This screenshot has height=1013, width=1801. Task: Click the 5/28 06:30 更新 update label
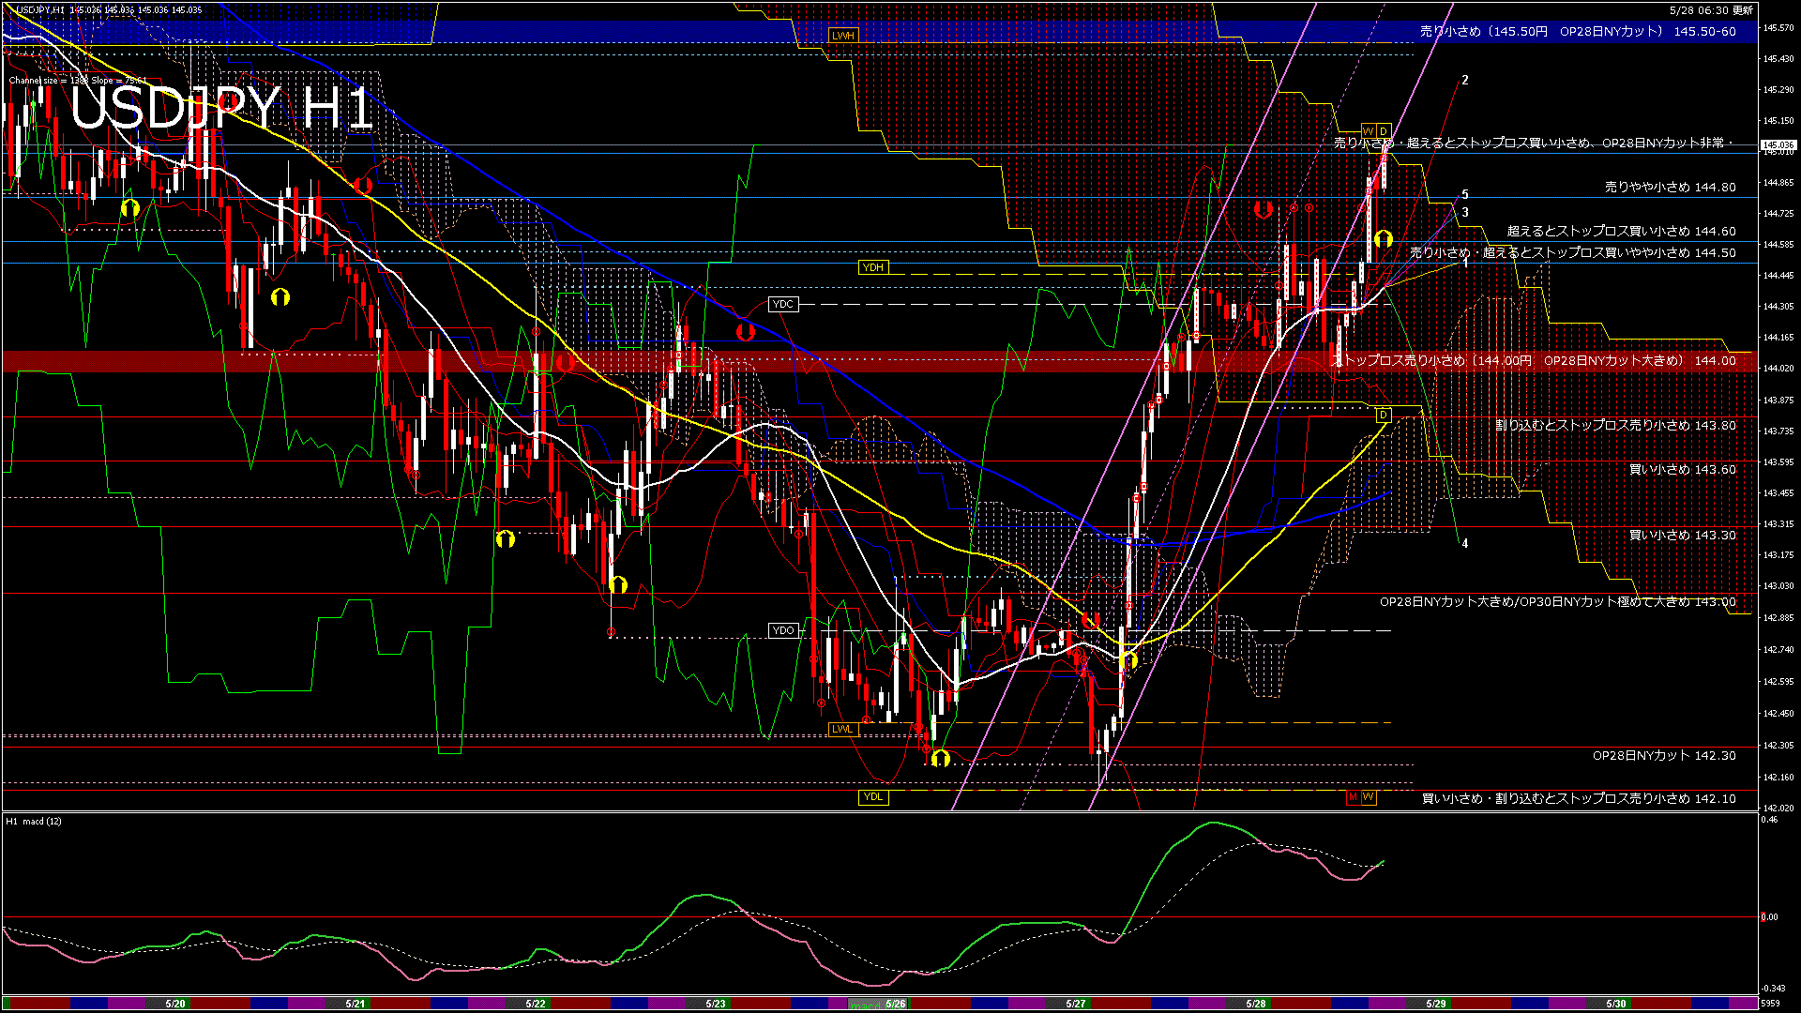[1711, 10]
